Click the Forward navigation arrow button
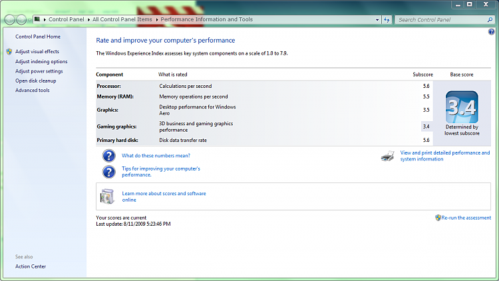 [21, 20]
